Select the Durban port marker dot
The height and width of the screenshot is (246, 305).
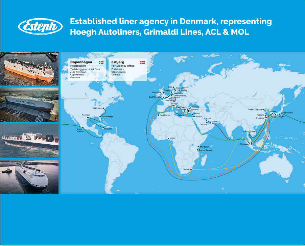(191, 169)
